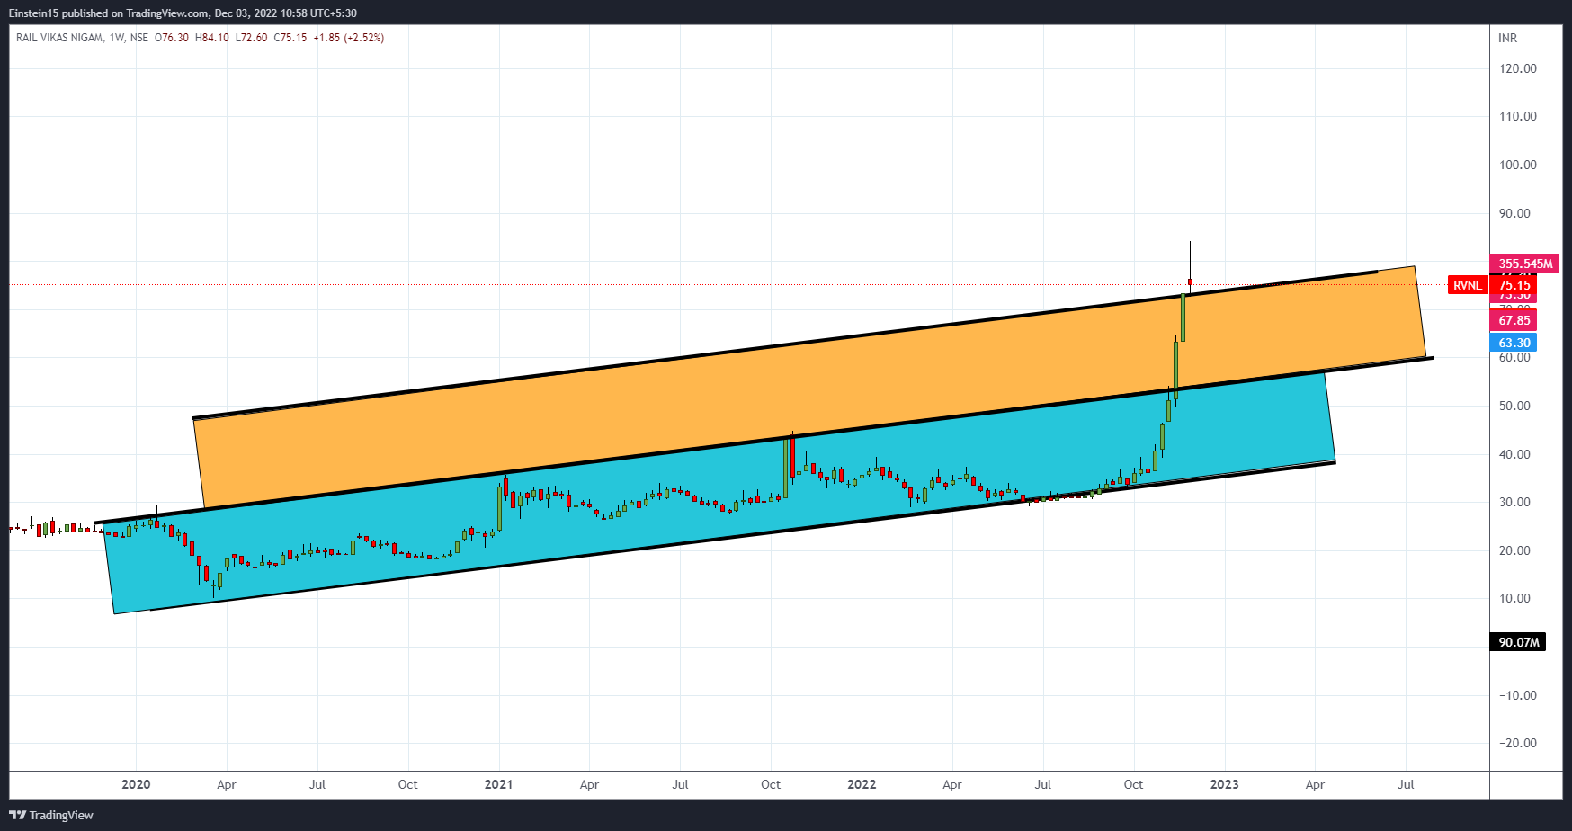This screenshot has height=831, width=1572.
Task: Click the 100.00 price axis value
Action: point(1517,165)
